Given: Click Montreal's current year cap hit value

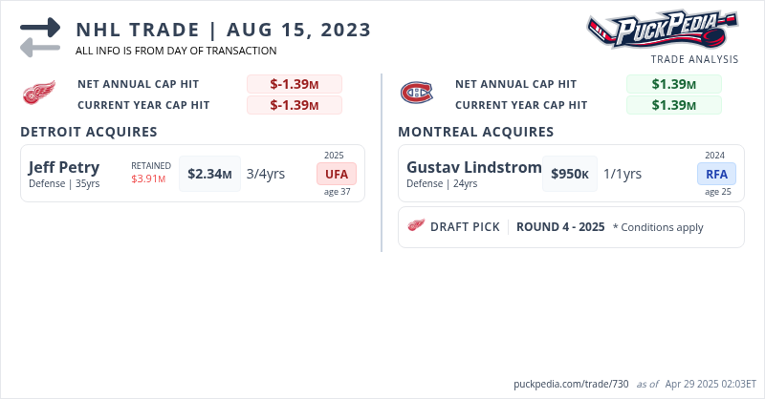Looking at the screenshot, I should [673, 105].
